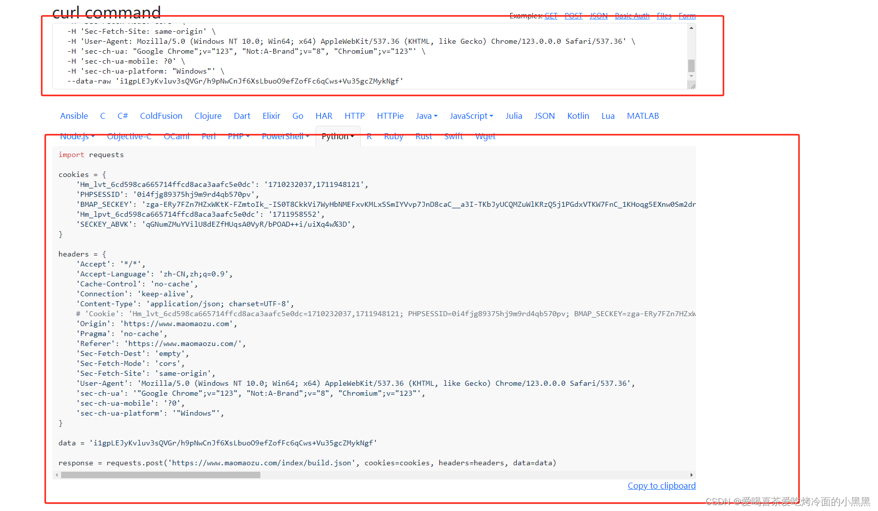The width and height of the screenshot is (878, 511).
Task: Open the Form example link
Action: click(x=687, y=16)
